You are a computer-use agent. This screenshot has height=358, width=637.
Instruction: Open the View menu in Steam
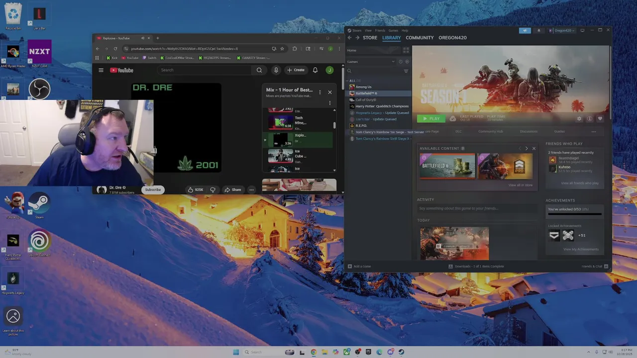tap(368, 30)
